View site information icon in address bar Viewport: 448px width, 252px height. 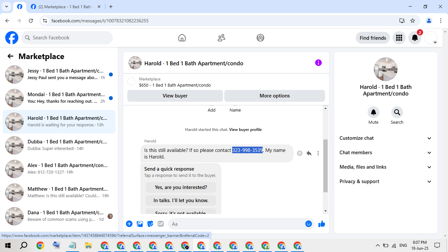coord(45,21)
